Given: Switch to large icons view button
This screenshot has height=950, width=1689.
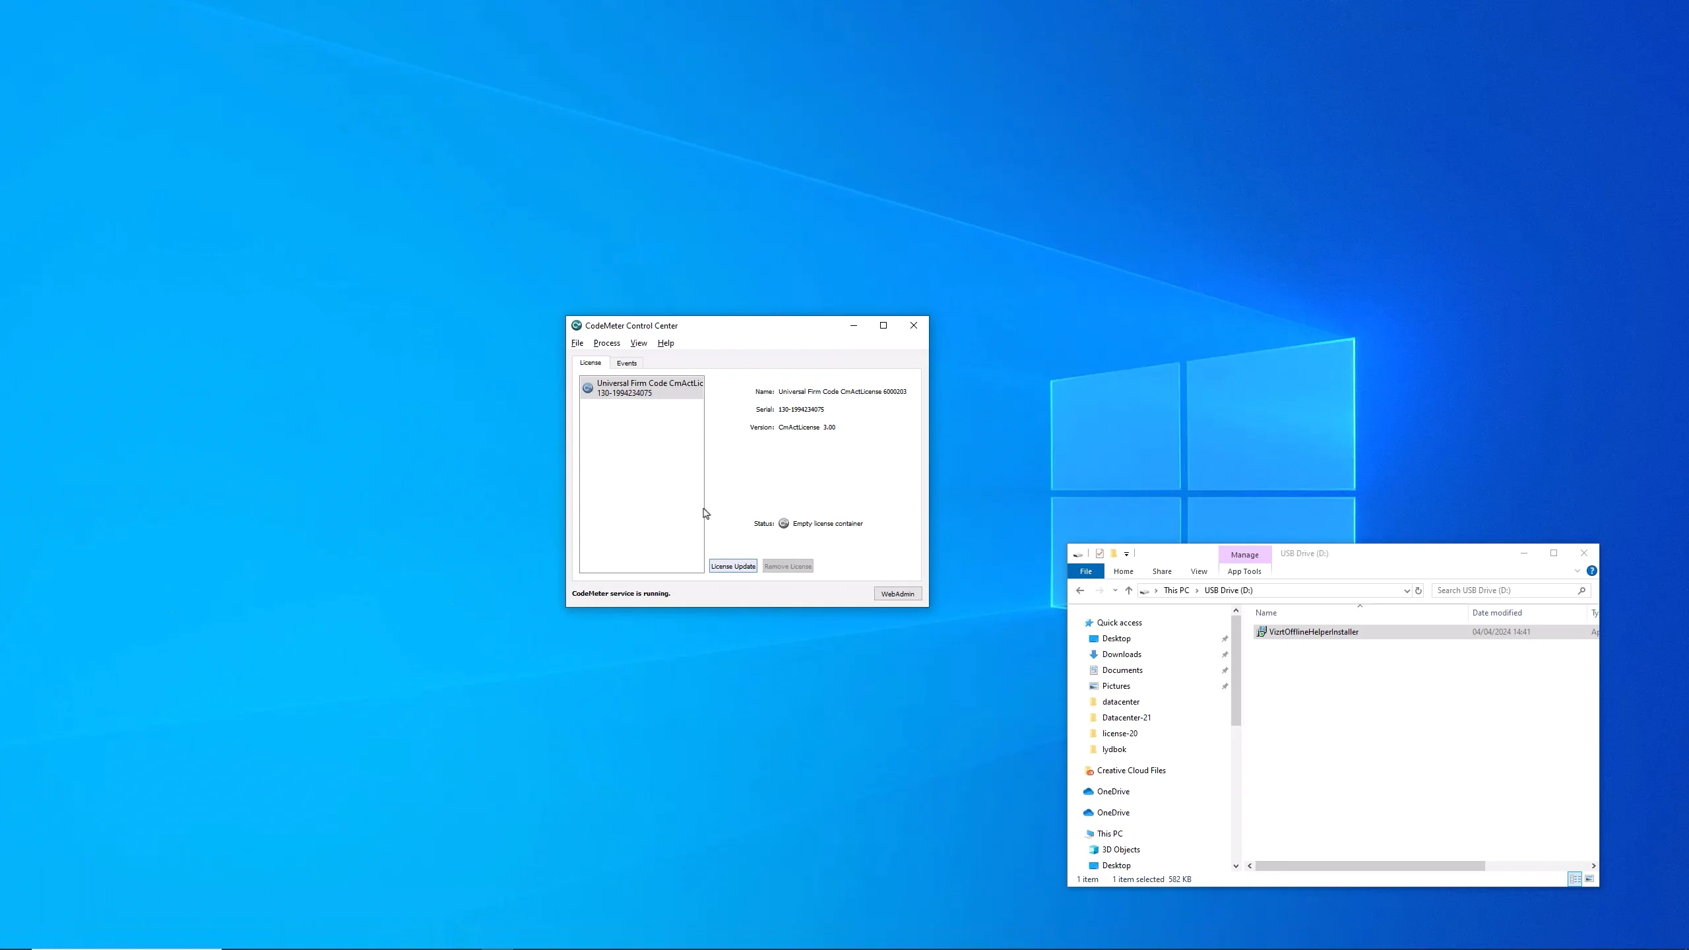Looking at the screenshot, I should 1589,879.
